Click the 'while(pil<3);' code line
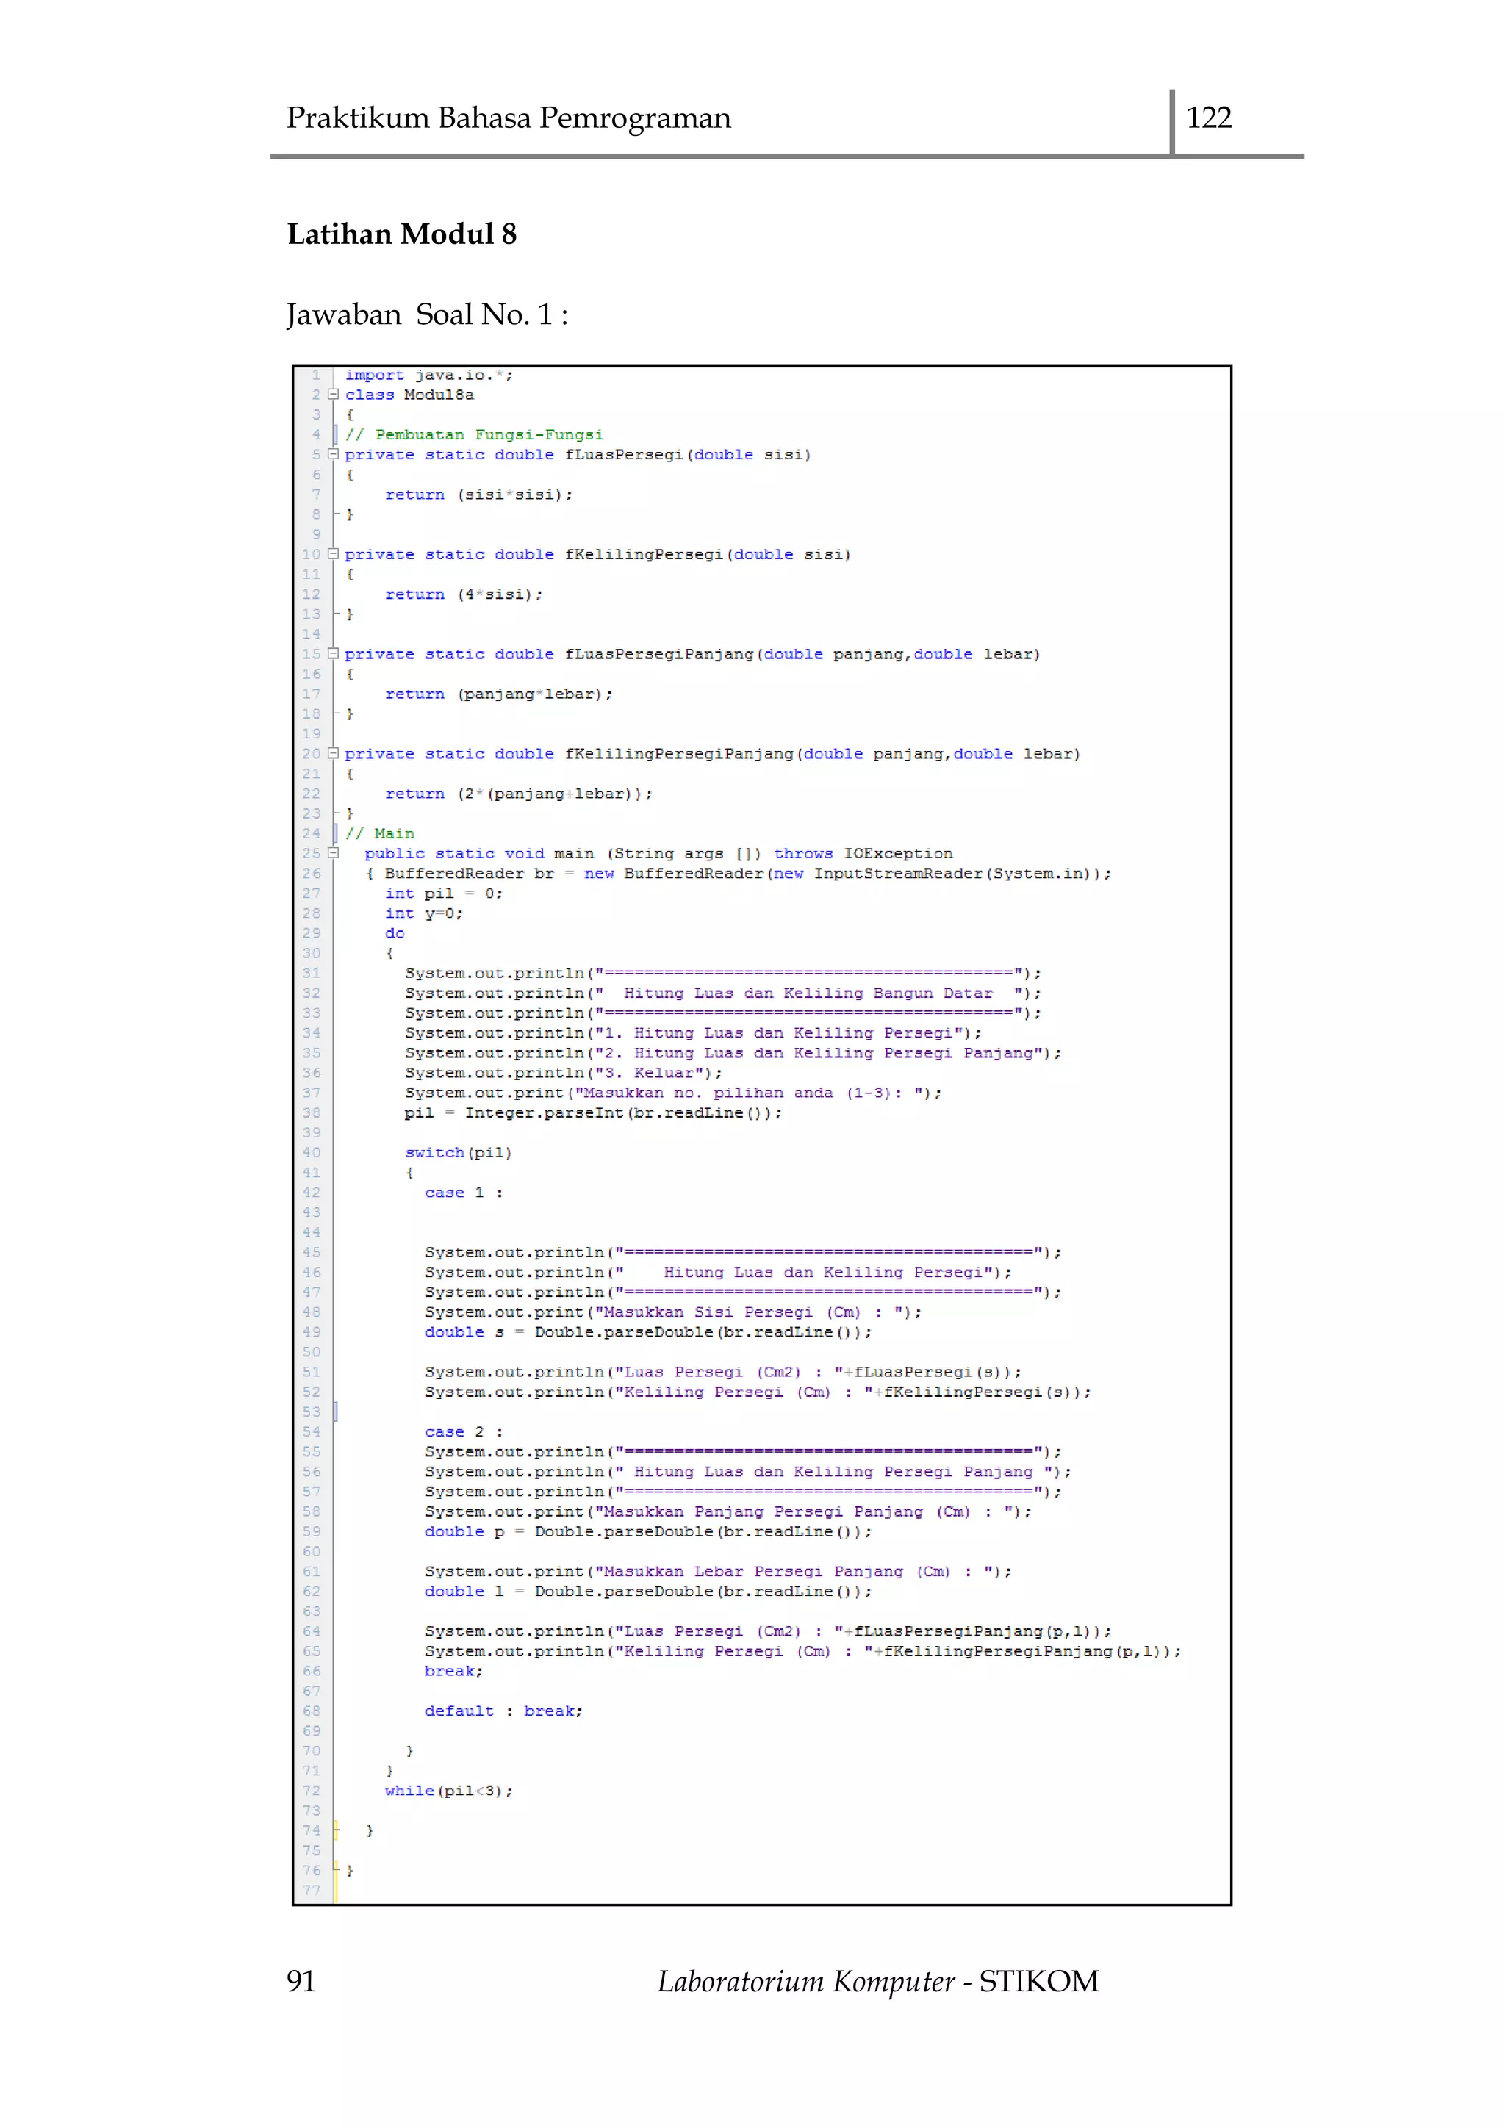This screenshot has height=2128, width=1505. point(448,1791)
